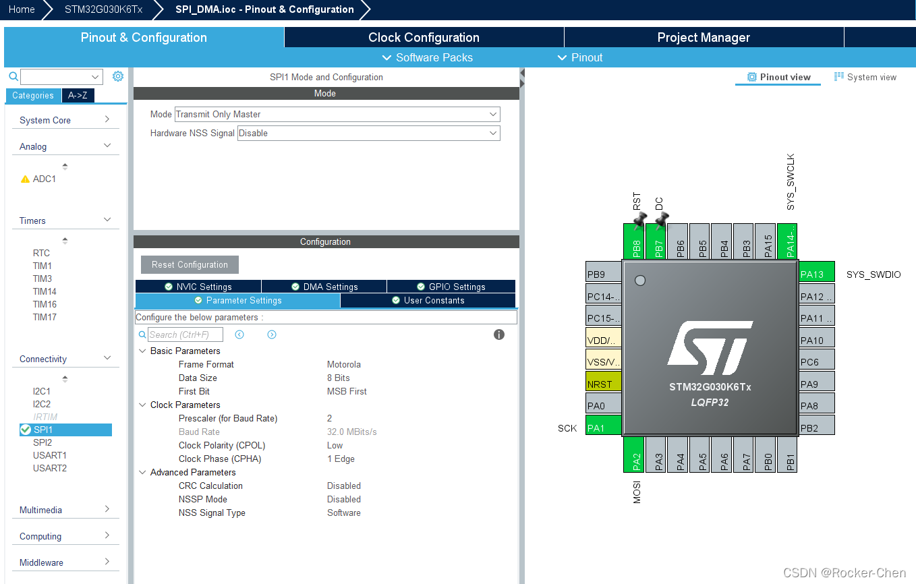Image resolution: width=916 pixels, height=584 pixels.
Task: Collapse the Advanced Parameters group
Action: click(x=142, y=473)
